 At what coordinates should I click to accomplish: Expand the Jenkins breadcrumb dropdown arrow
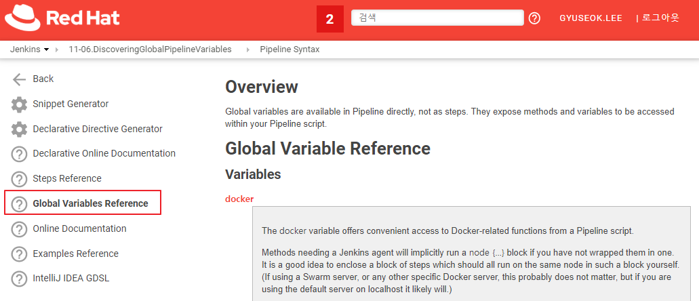[46, 49]
